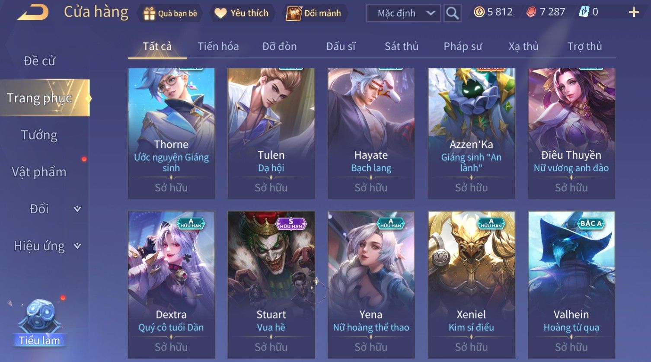Switch to the Pháp sư tab

463,46
